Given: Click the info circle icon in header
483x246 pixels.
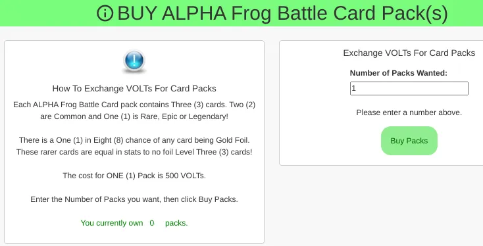Looking at the screenshot, I should (105, 14).
